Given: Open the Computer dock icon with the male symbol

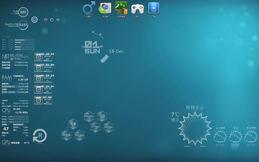Looking at the screenshot, I should tap(89, 8).
